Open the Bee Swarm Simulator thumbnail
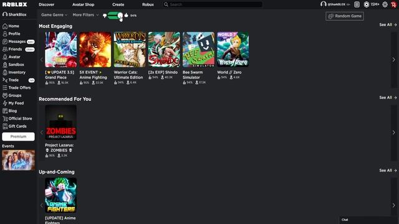This screenshot has width=399, height=224. pos(198,50)
